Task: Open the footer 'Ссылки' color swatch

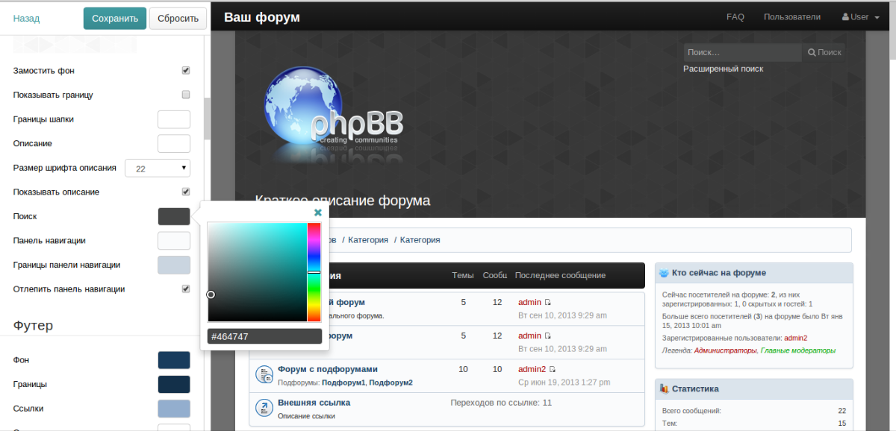Action: (x=174, y=409)
